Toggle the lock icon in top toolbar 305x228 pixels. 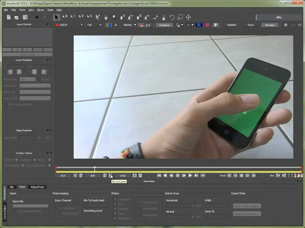click(x=164, y=17)
